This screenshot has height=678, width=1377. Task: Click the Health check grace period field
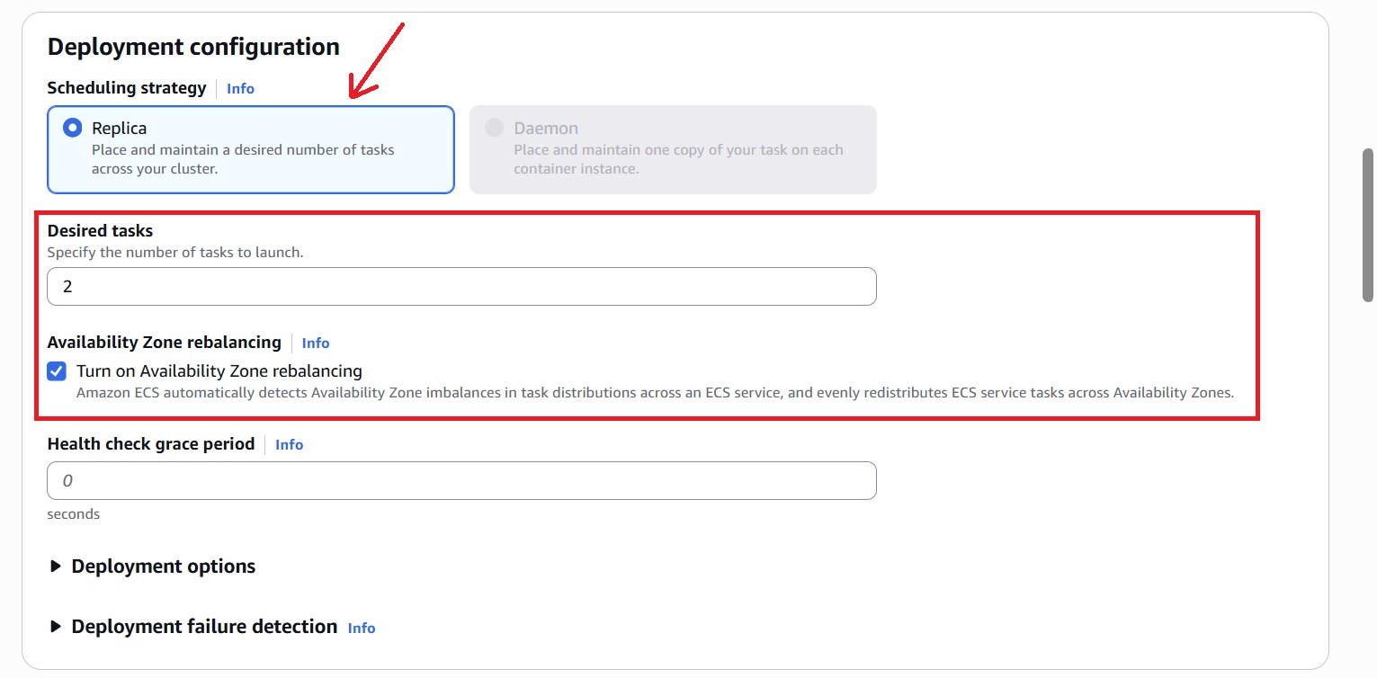click(460, 480)
